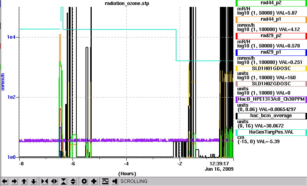The image size is (307, 186).
Task: Click the plus-sign toolbar button
Action: [x=94, y=181]
